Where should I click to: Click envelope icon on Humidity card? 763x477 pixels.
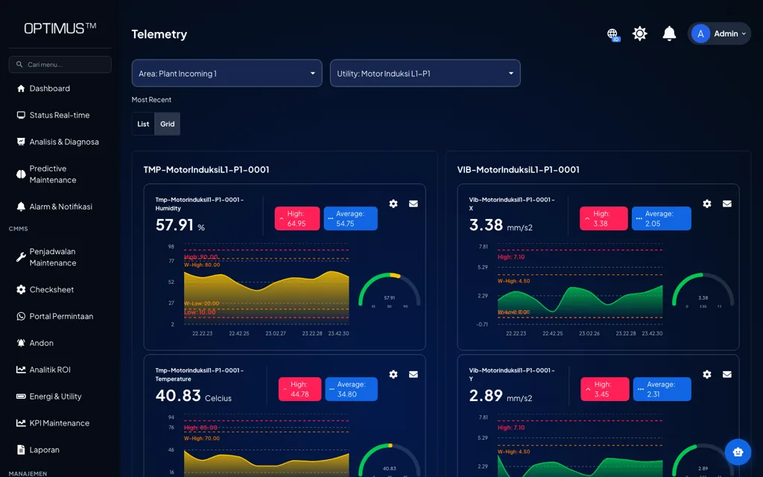click(x=413, y=204)
